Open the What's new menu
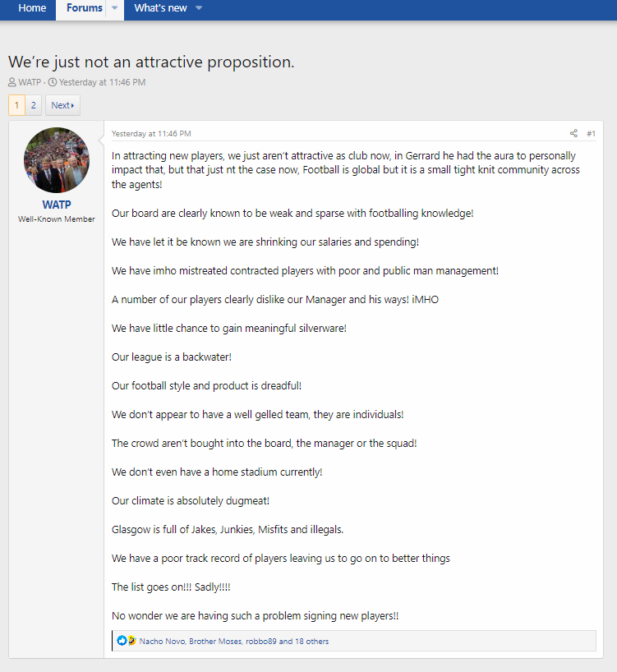 [x=161, y=8]
